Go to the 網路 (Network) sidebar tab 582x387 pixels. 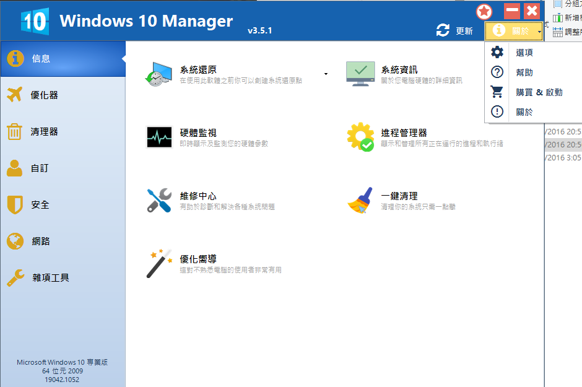click(40, 241)
